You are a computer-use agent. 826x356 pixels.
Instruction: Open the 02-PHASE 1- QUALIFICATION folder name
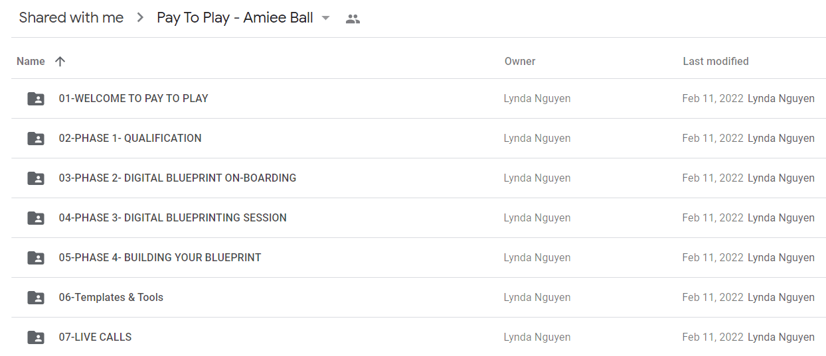click(130, 138)
